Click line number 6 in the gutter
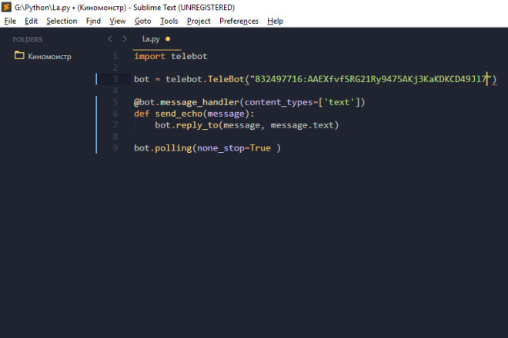Screen dimensions: 508x338 115,114
